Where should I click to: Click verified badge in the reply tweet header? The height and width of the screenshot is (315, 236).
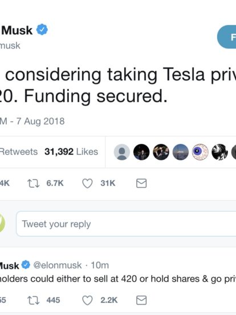click(x=26, y=265)
